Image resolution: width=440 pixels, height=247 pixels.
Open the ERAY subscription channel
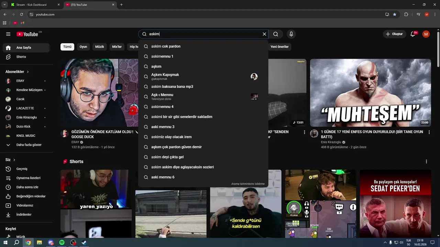click(27, 81)
